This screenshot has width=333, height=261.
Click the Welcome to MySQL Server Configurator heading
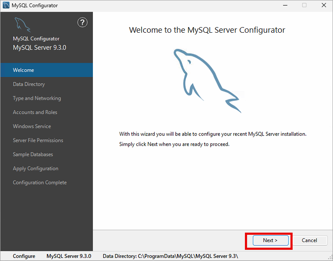(207, 30)
